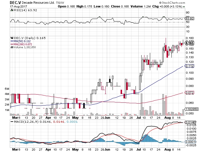Click the RSI axis label 90

point(188,13)
